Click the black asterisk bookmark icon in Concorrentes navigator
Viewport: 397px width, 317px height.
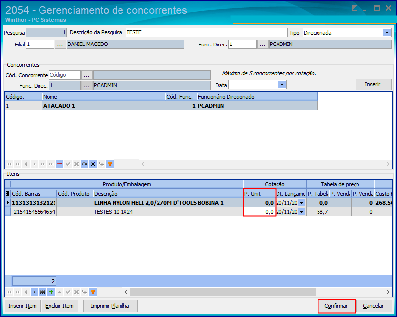(93, 164)
